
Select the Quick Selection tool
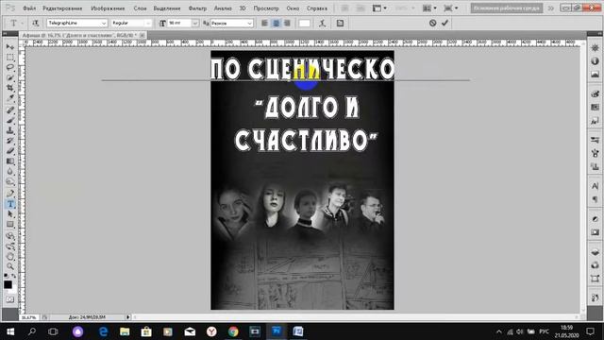tap(10, 77)
